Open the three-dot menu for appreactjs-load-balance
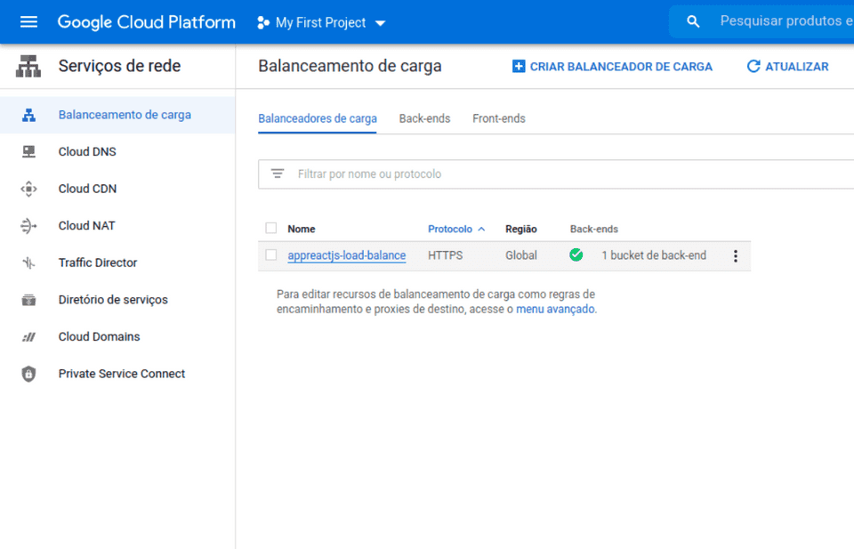Viewport: 854px width, 549px height. click(x=735, y=256)
